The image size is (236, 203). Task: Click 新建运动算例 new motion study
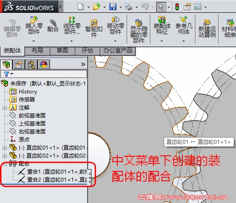(x=207, y=28)
